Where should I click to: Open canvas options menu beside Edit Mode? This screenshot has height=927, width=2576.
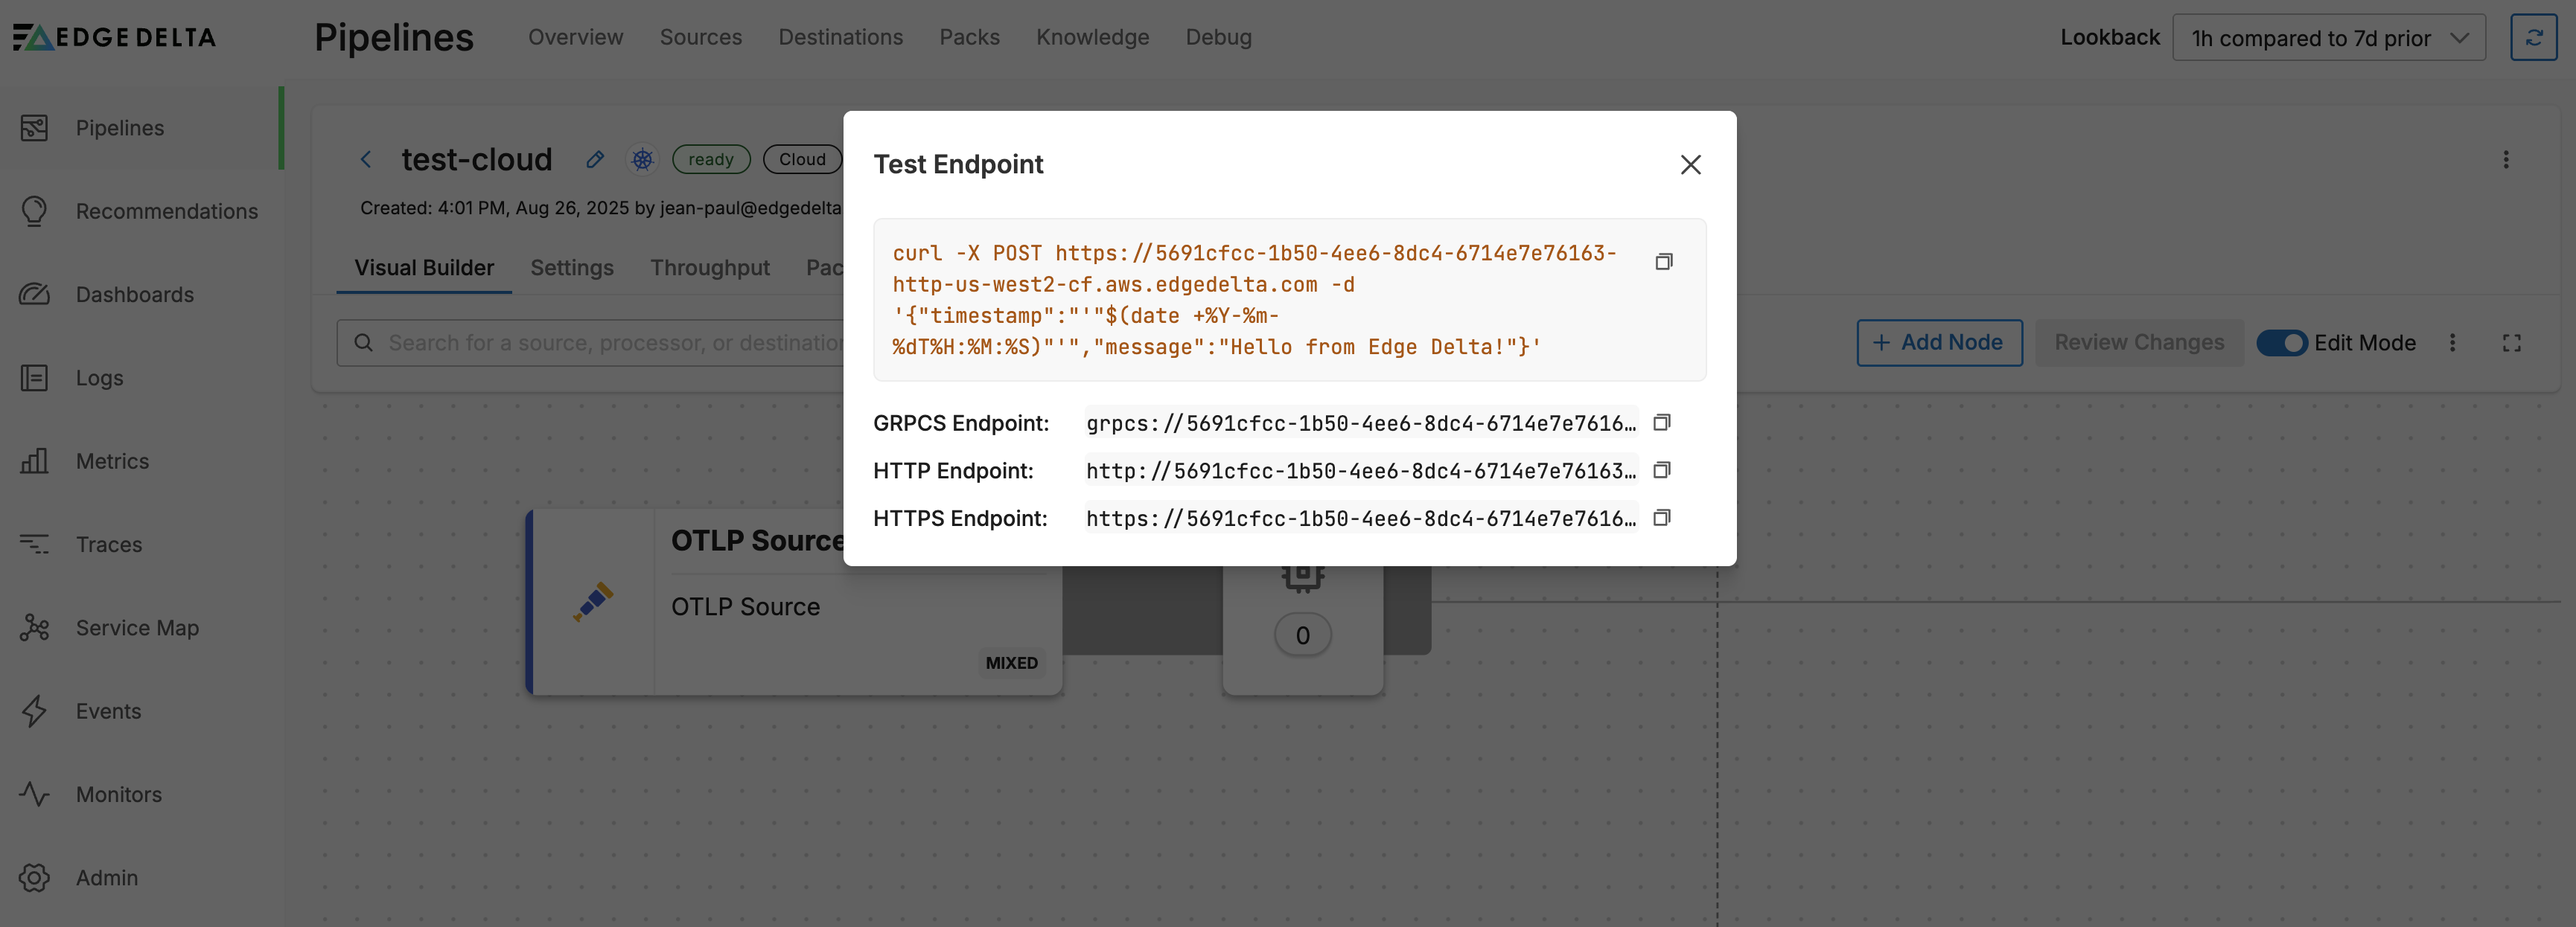2452,343
